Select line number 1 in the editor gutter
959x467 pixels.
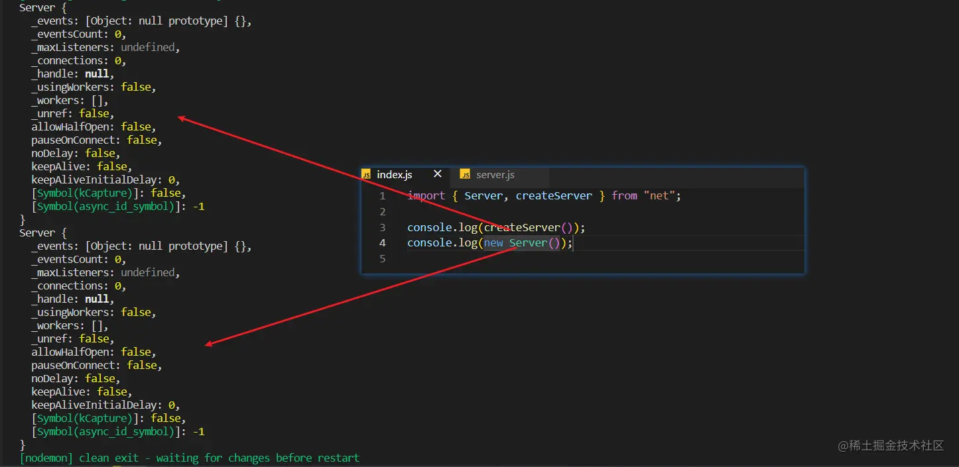point(382,196)
